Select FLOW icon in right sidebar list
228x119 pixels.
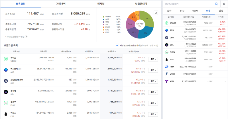[167, 52]
